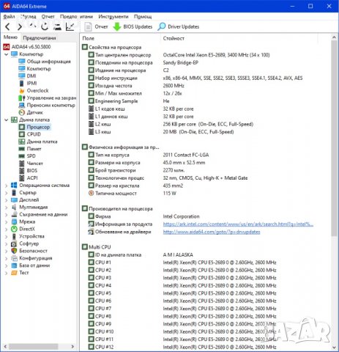
Task: Expand the Мрежа node
Action: click(7, 222)
